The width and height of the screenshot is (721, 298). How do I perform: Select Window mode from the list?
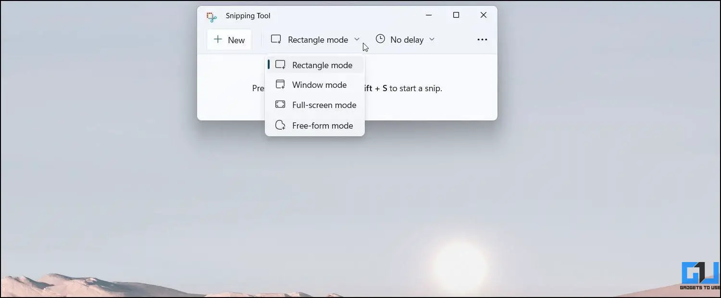315,85
